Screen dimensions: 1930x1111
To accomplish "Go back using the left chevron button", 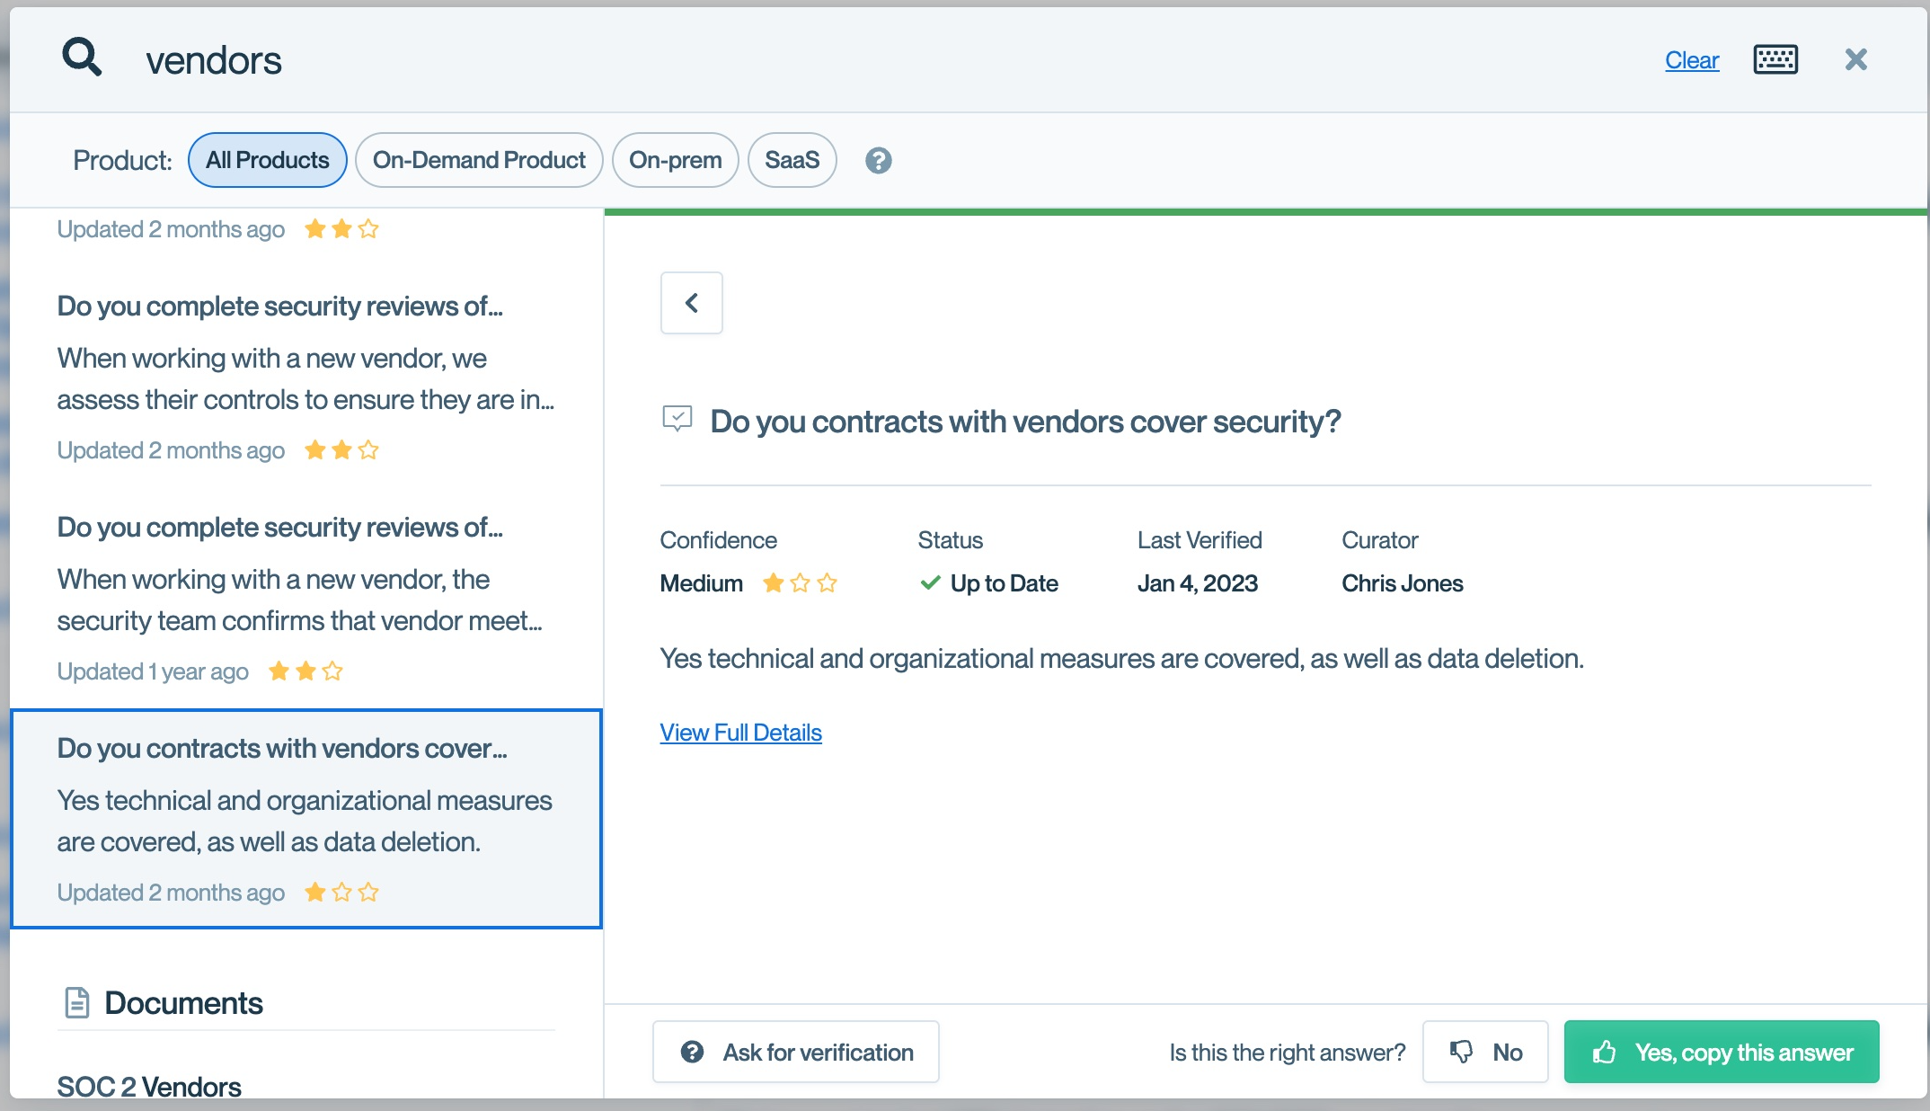I will tap(691, 303).
